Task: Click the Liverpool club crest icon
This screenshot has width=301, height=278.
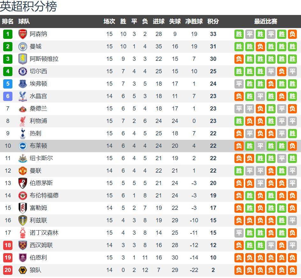Action: click(x=23, y=121)
